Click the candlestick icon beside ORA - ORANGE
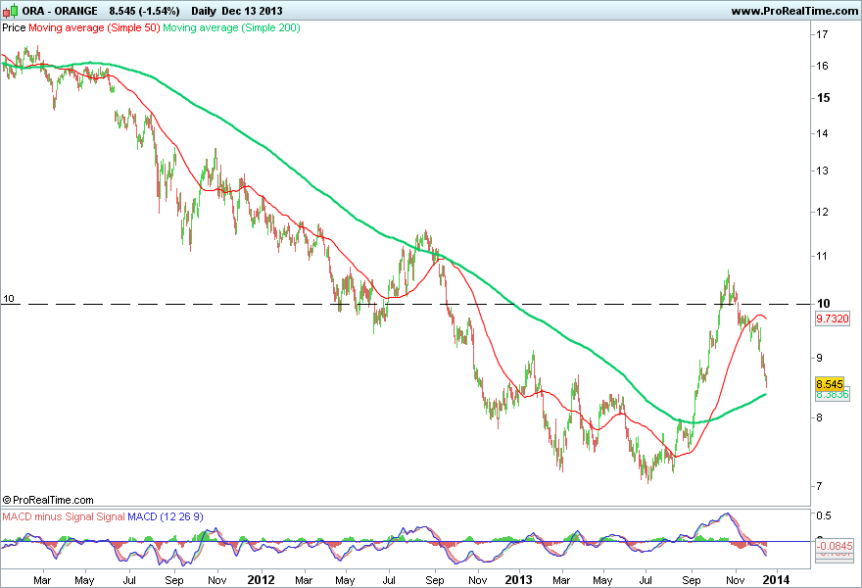Viewport: 862px width, 588px height. tap(11, 11)
